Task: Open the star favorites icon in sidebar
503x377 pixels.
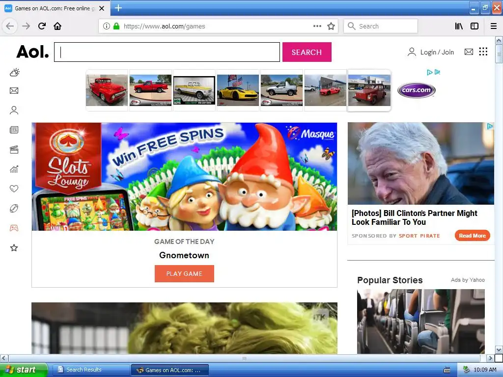Action: point(14,248)
